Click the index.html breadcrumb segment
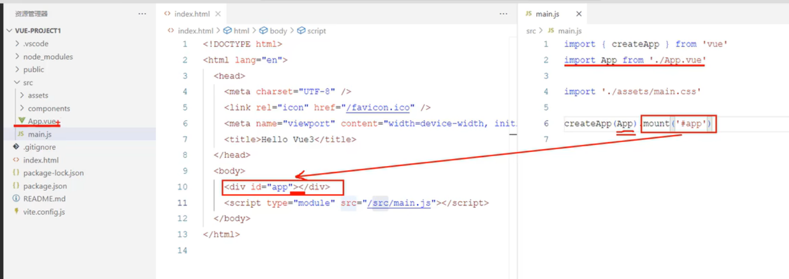The height and width of the screenshot is (279, 789). click(195, 31)
